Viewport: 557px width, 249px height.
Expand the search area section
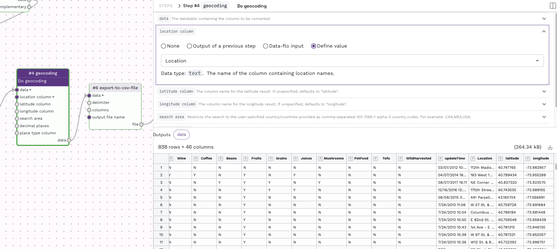point(544,117)
